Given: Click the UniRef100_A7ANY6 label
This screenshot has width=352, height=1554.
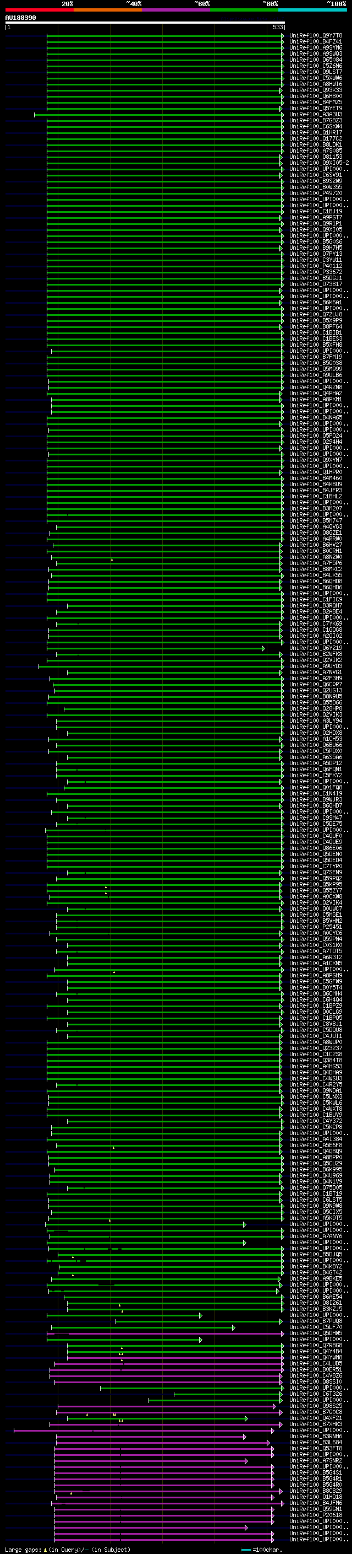Looking at the screenshot, I should click(315, 1236).
